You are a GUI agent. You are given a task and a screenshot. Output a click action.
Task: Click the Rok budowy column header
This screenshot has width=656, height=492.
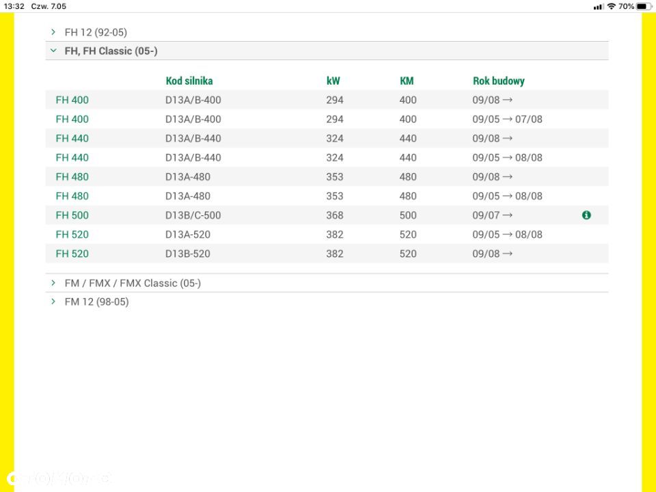(499, 81)
